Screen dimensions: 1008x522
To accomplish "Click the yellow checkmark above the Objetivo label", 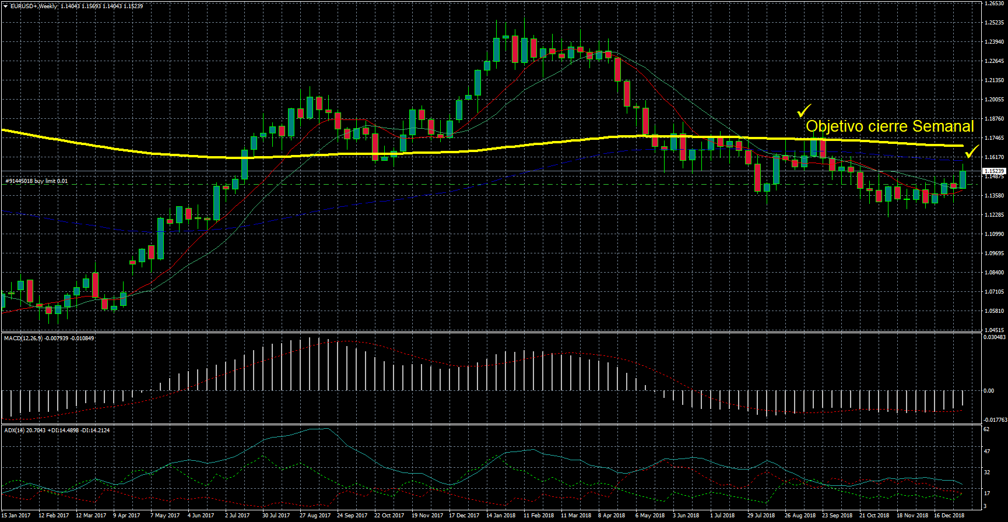I will point(804,111).
